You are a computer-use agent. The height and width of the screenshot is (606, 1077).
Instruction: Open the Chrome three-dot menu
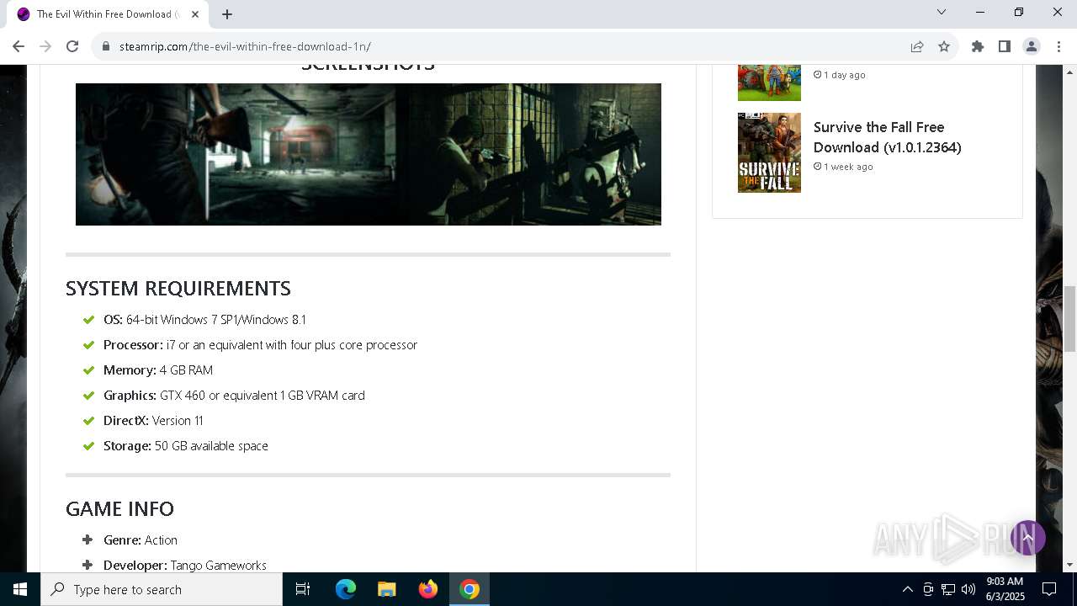[1058, 46]
